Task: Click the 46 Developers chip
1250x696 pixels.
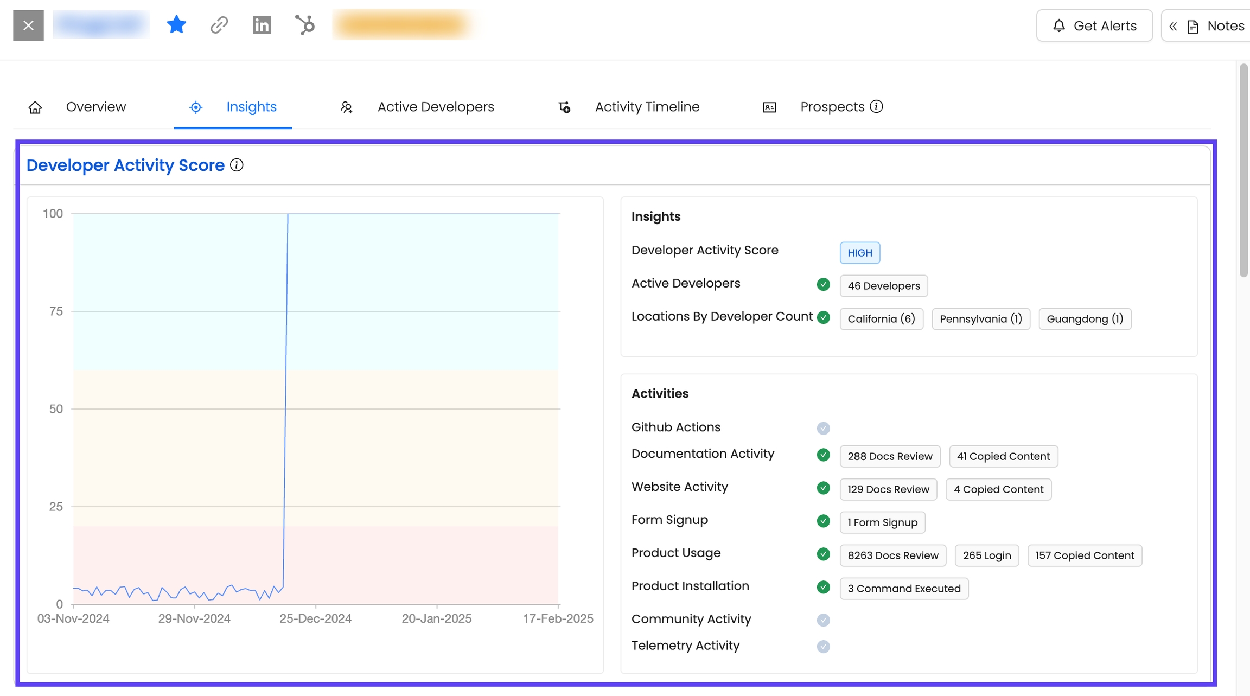Action: pos(883,286)
